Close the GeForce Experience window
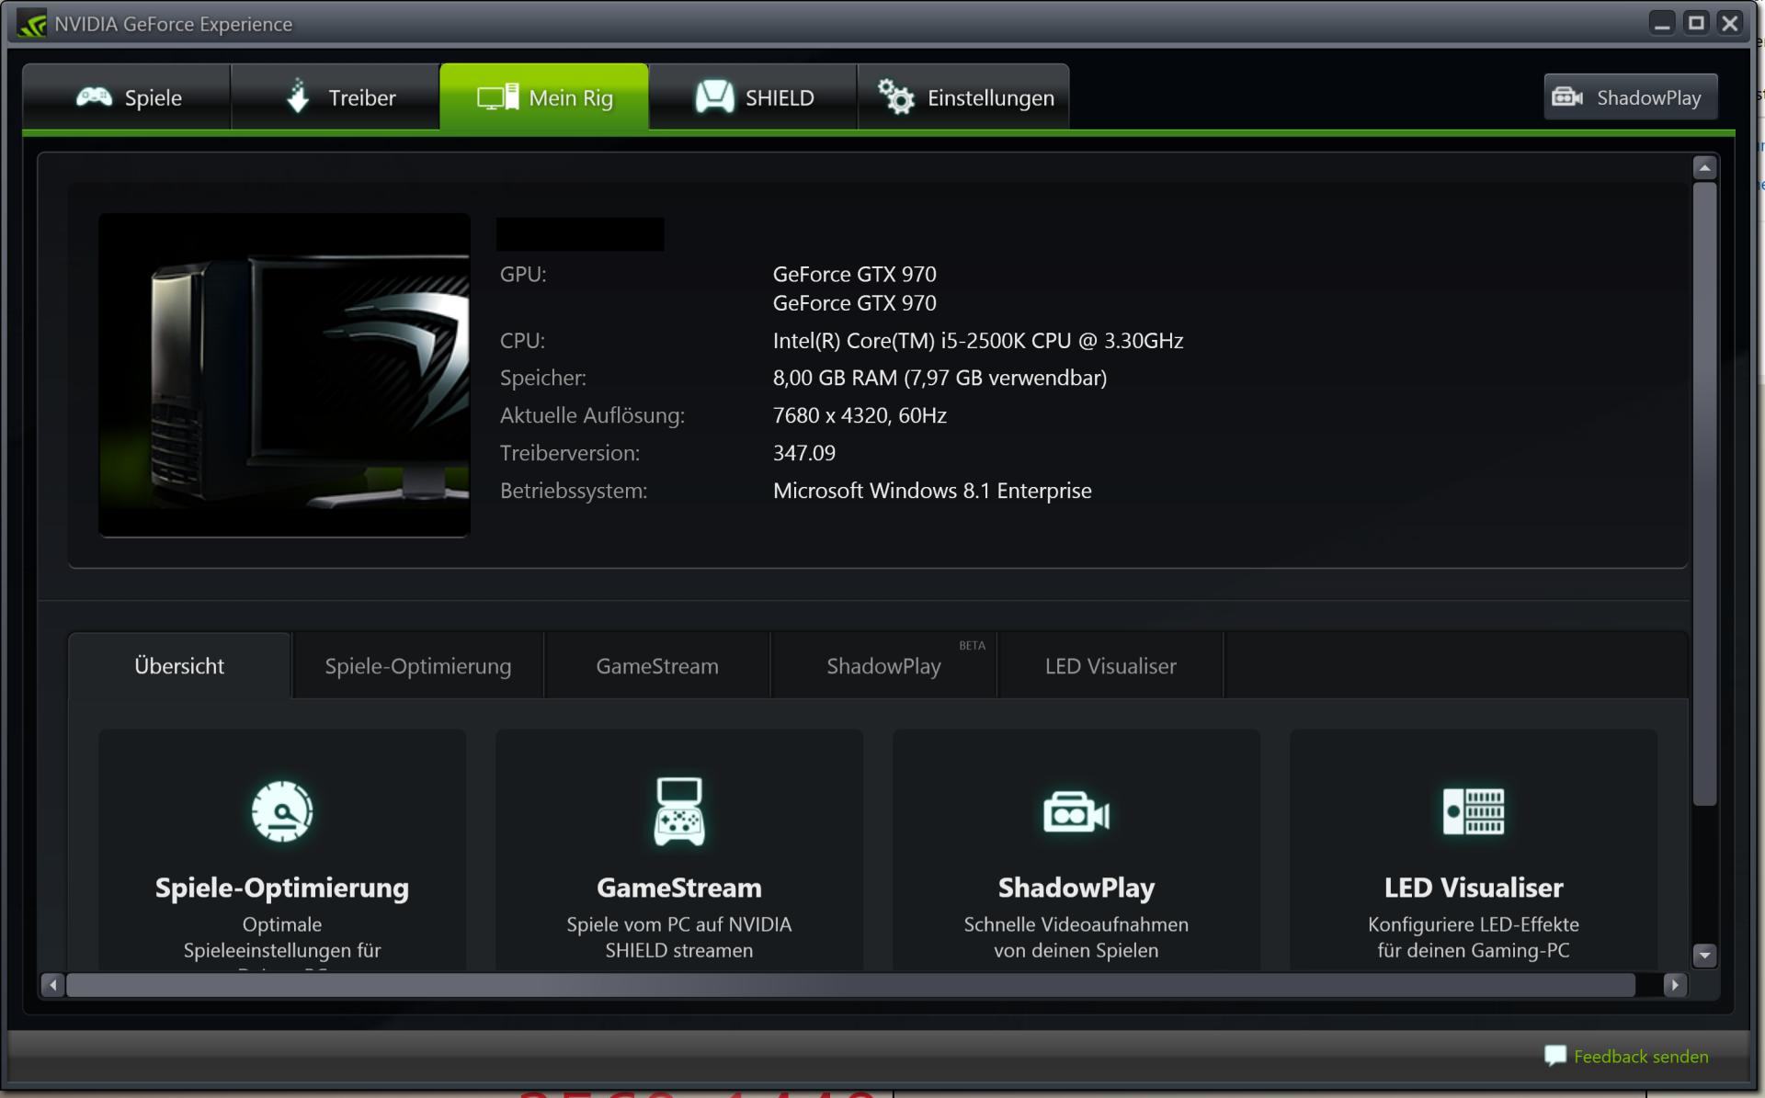The width and height of the screenshot is (1765, 1098). pyautogui.click(x=1730, y=23)
